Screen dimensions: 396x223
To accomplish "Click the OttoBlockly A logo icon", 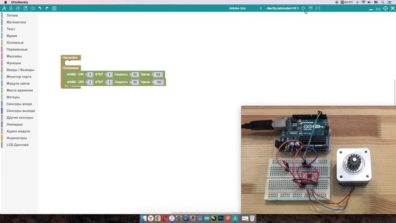I will click(x=4, y=8).
